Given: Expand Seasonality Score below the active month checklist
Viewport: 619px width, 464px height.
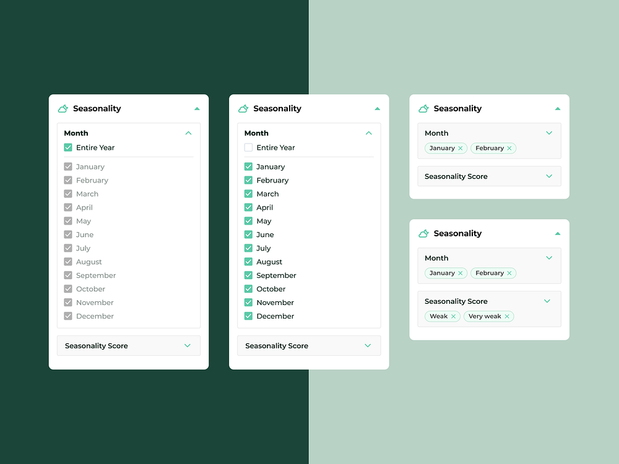Looking at the screenshot, I should click(x=368, y=346).
